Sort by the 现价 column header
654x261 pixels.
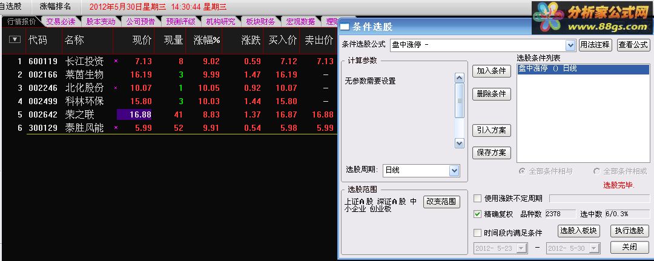tap(142, 40)
